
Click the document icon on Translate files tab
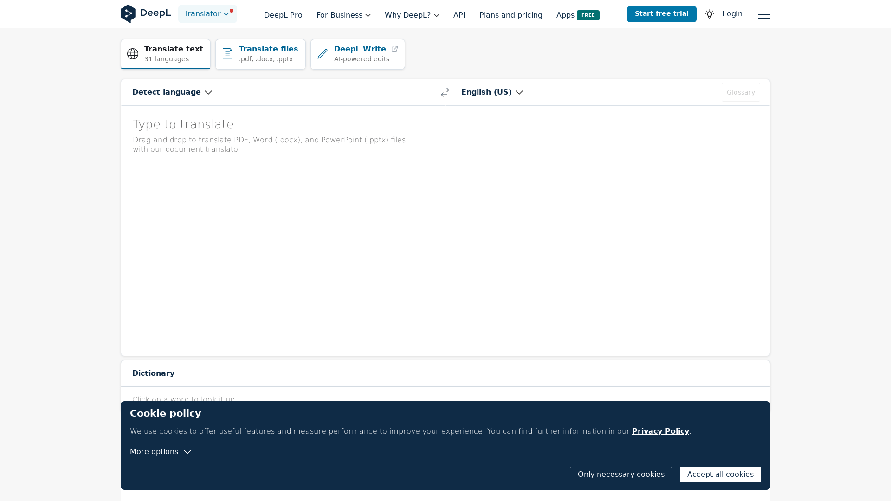(x=227, y=54)
